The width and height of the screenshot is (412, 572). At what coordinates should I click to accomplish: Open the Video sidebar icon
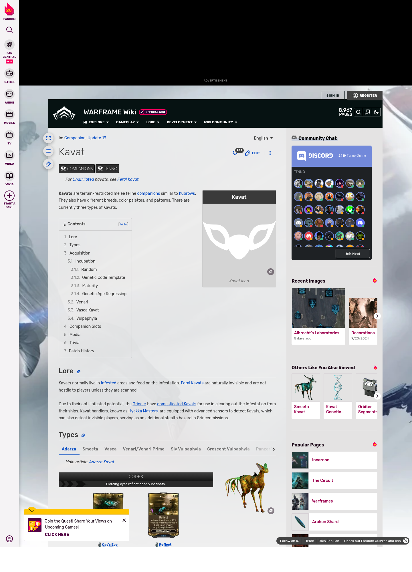[9, 155]
